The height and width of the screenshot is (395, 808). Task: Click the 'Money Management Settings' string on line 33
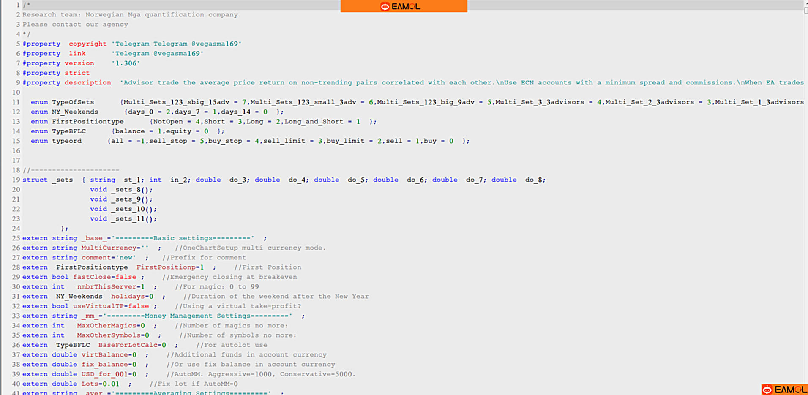[x=197, y=316]
